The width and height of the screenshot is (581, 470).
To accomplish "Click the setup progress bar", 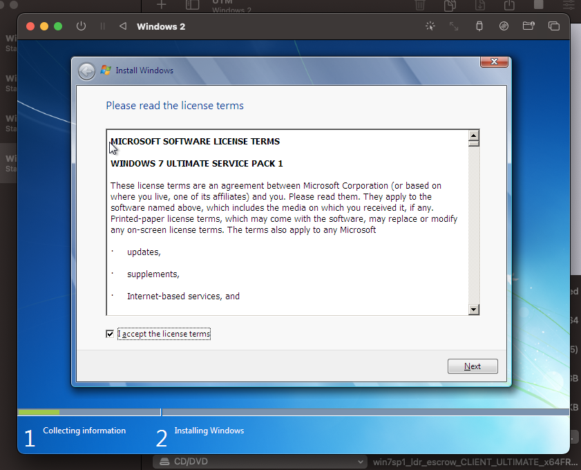I will coord(293,412).
